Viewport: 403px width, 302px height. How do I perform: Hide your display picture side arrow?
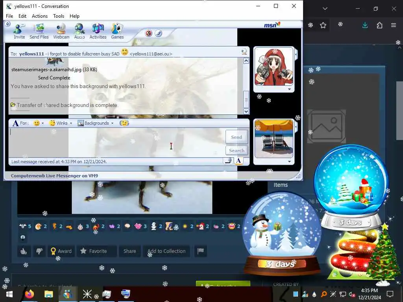[296, 127]
